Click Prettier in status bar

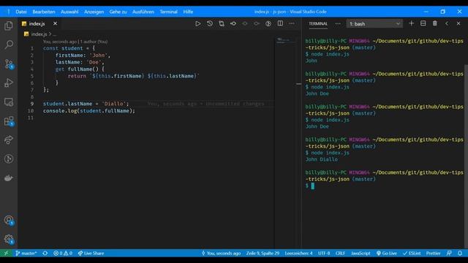pyautogui.click(x=433, y=254)
